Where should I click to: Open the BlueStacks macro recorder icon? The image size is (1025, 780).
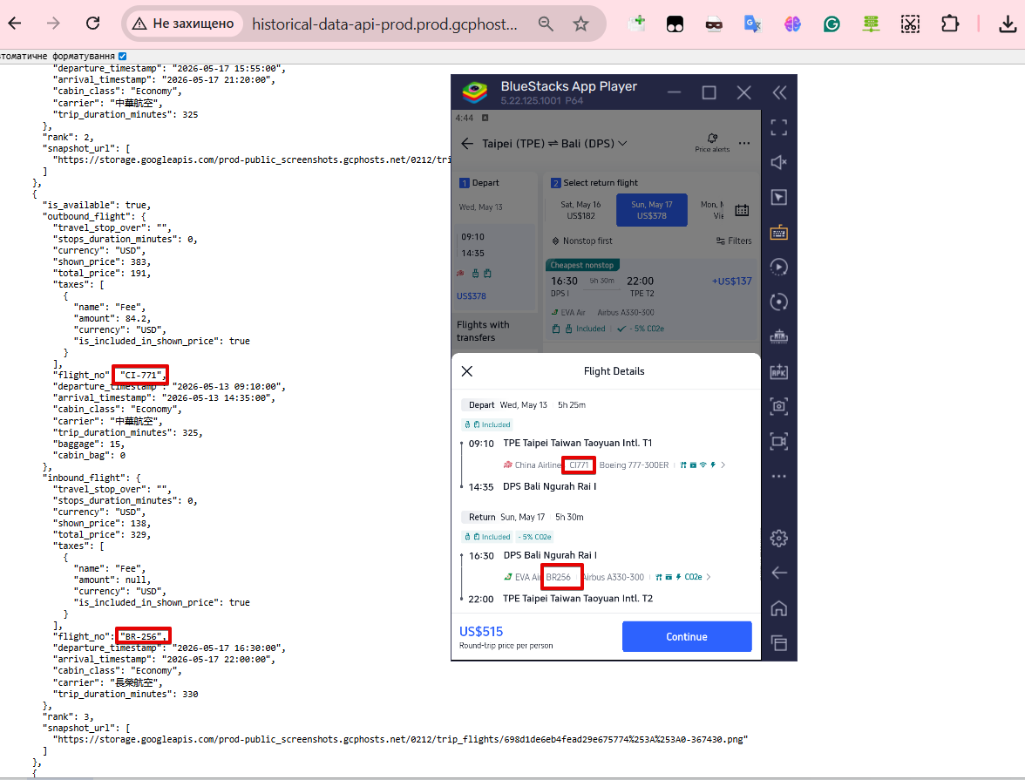[x=778, y=267]
